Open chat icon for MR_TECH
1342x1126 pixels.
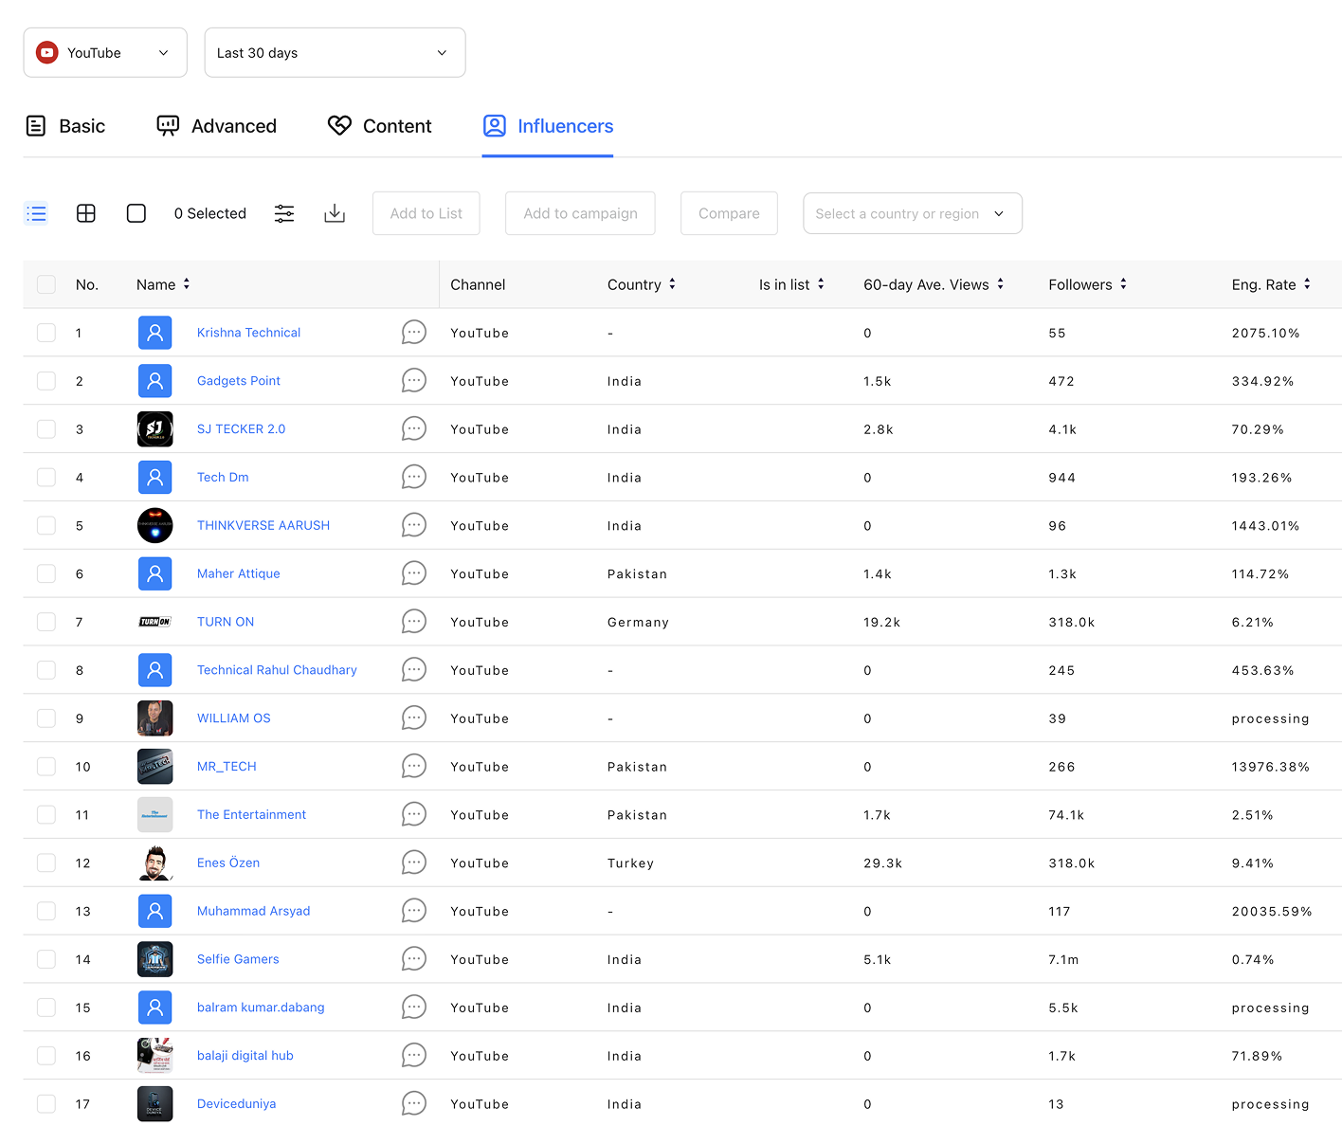[414, 766]
